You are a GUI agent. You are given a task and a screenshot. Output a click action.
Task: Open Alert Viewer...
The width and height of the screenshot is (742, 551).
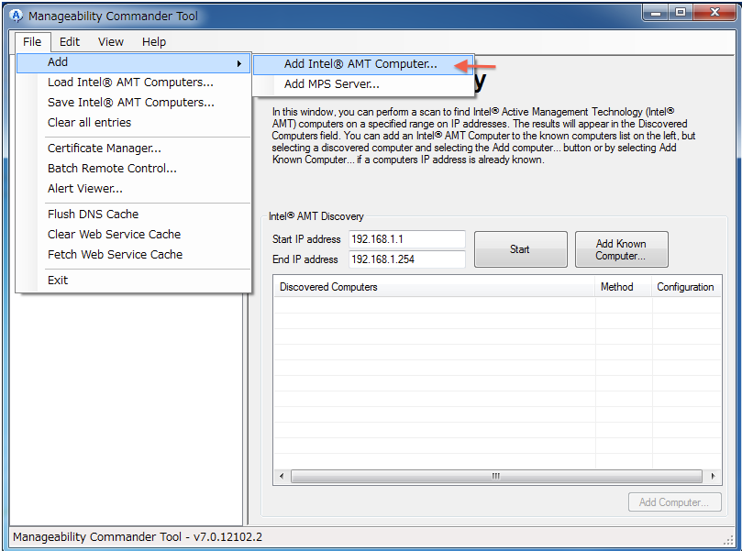[133, 189]
